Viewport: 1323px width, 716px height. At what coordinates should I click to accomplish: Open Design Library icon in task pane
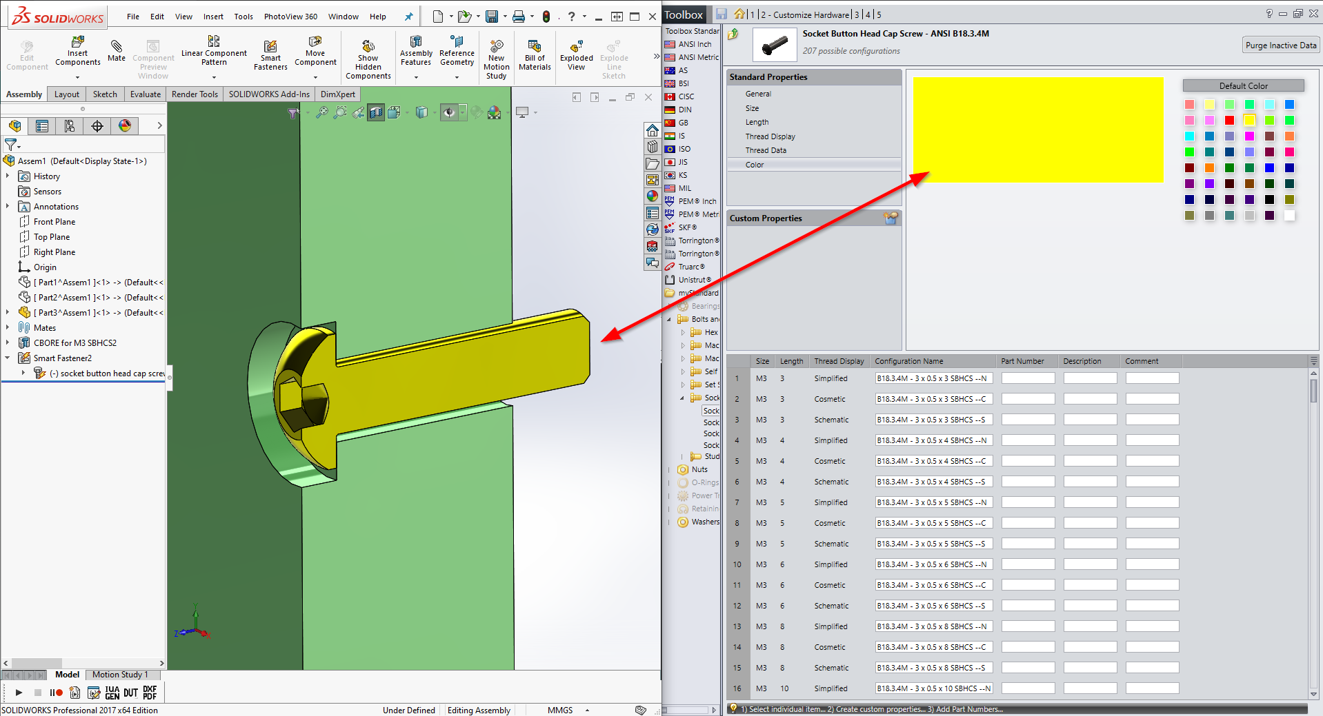pyautogui.click(x=652, y=147)
